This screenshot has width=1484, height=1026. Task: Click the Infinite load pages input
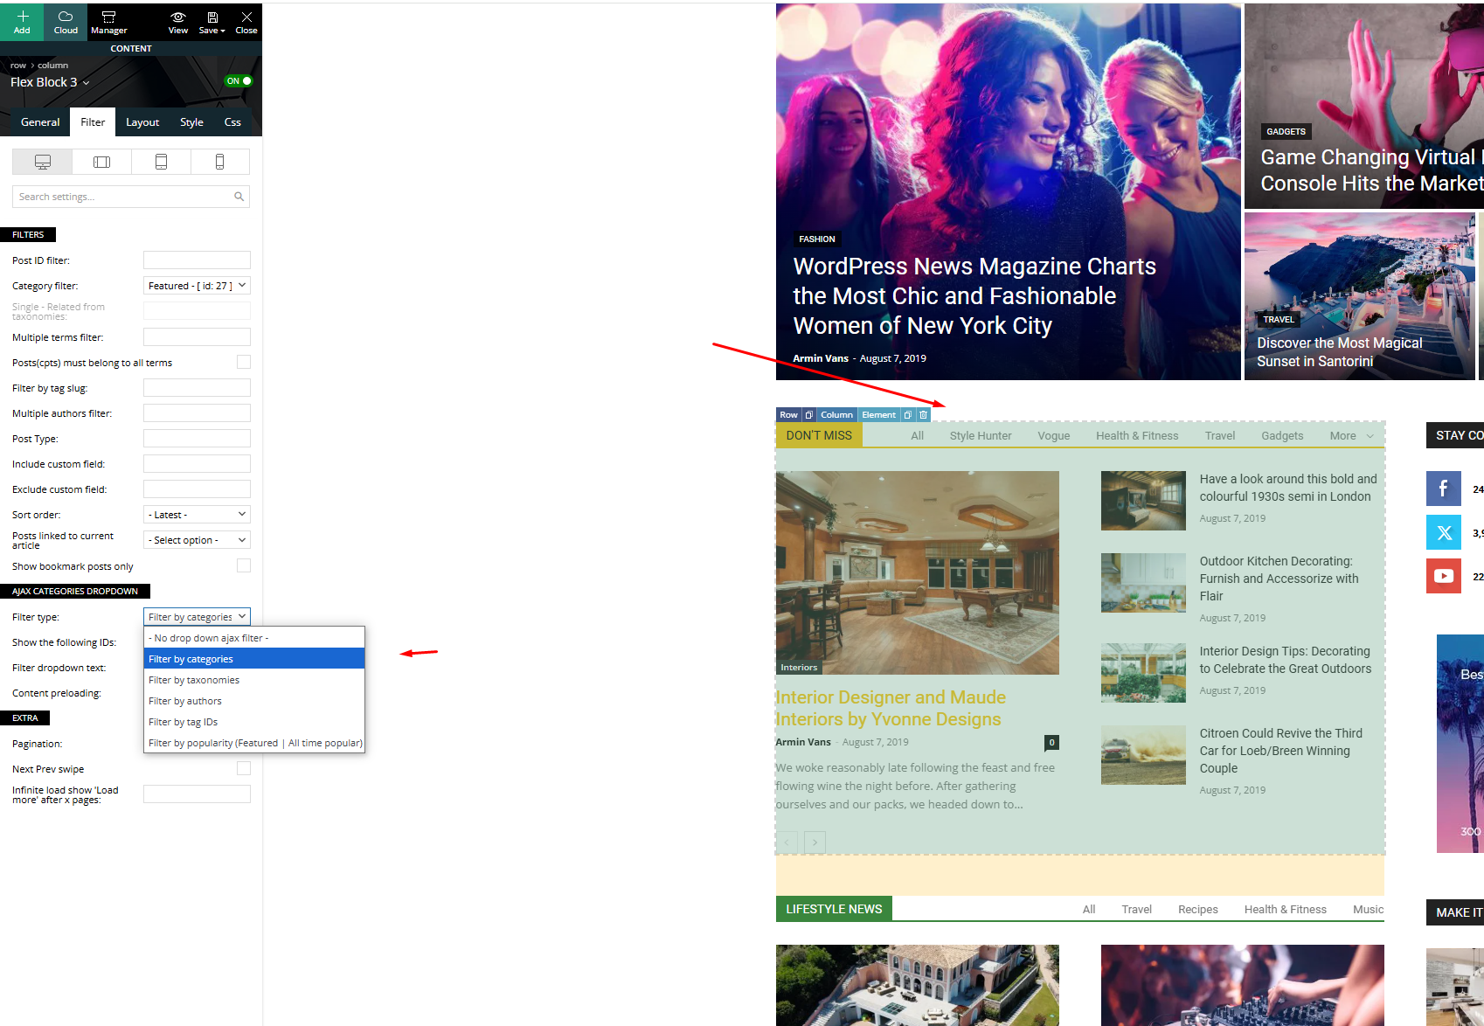[197, 794]
